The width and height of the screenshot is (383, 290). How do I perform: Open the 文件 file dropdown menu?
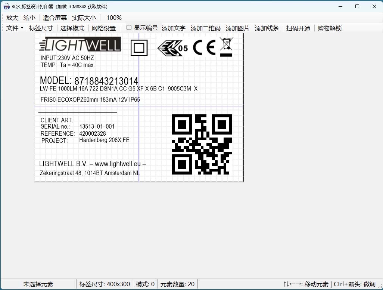[x=15, y=28]
